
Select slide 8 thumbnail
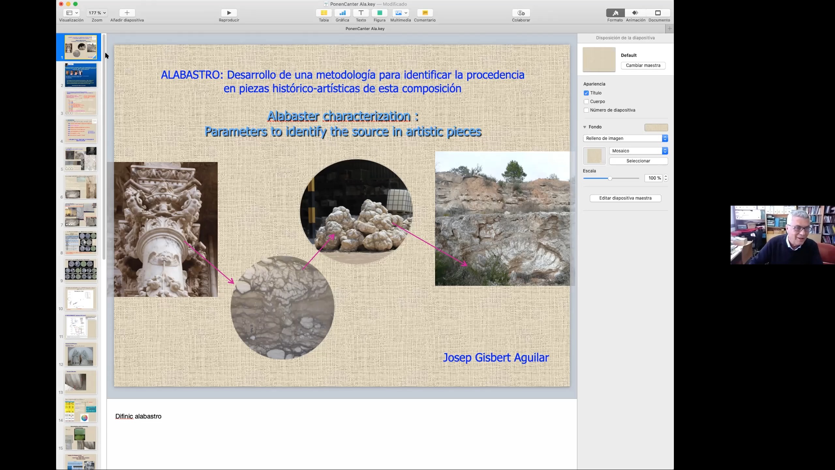[x=81, y=243]
